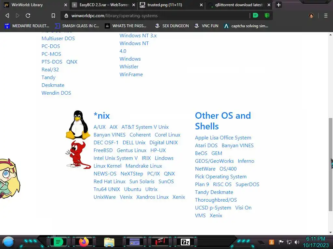The width and height of the screenshot is (333, 249).
Task: Open the NeXTStep link
Action: pyautogui.click(x=132, y=174)
